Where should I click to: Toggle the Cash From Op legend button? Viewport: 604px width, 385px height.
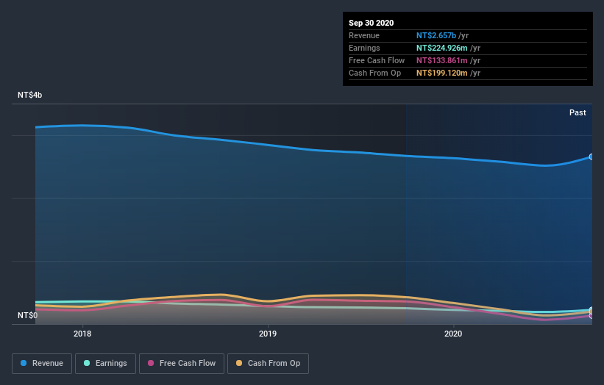pos(268,364)
